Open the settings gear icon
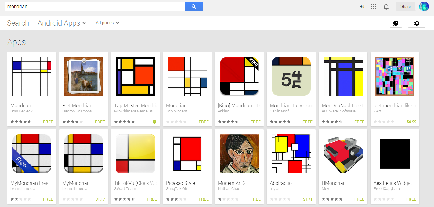This screenshot has width=434, height=207. (x=417, y=23)
